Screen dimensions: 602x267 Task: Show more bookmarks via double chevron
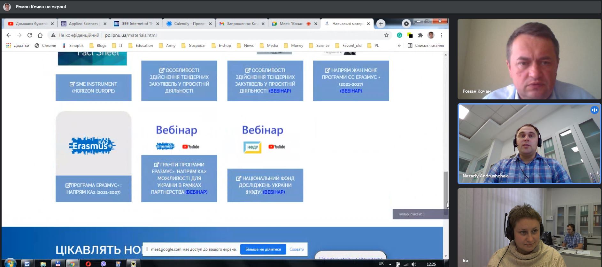pos(399,46)
